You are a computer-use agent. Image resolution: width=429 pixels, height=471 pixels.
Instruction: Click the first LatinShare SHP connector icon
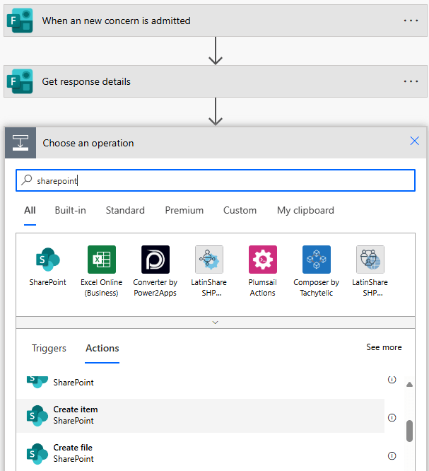[208, 260]
